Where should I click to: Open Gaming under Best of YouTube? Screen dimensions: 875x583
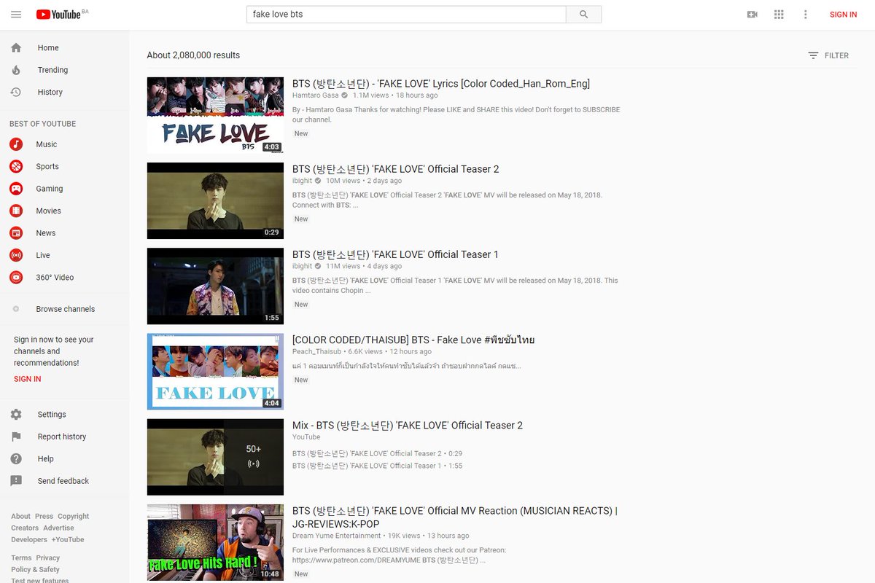(50, 189)
